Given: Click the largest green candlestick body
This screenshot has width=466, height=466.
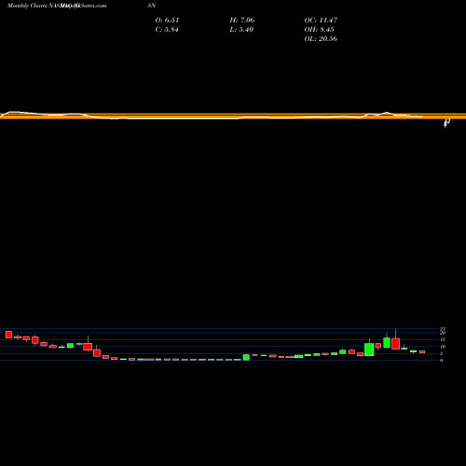Looking at the screenshot, I should point(369,349).
